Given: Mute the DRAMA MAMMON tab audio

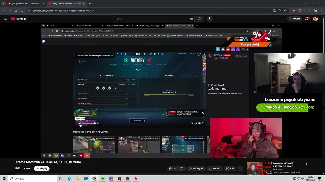Looking at the screenshot, I should (80, 4).
